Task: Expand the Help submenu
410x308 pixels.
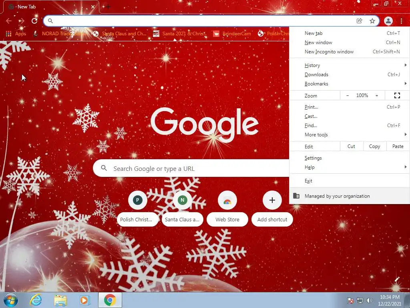Action: 350,167
